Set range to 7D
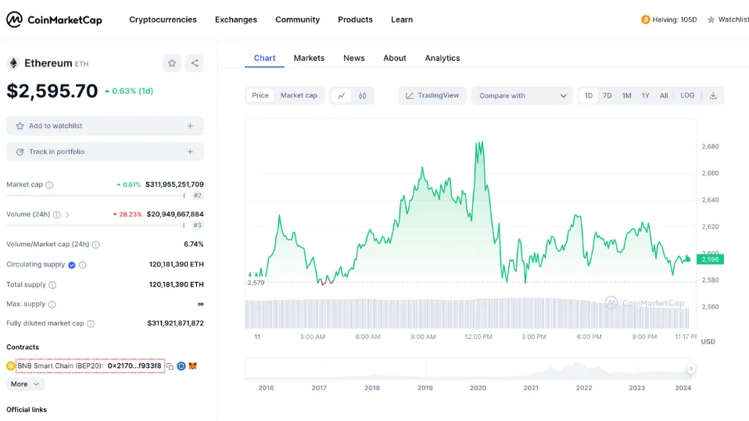Image resolution: width=749 pixels, height=421 pixels. [x=607, y=95]
